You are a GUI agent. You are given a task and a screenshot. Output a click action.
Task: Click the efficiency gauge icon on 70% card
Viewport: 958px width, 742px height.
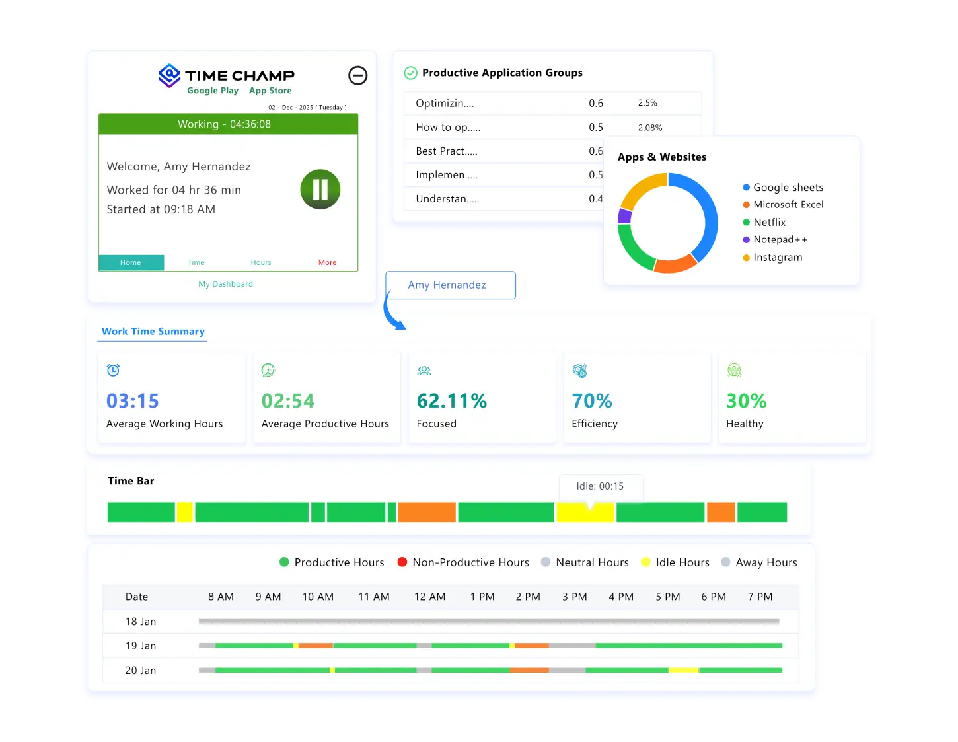(579, 370)
